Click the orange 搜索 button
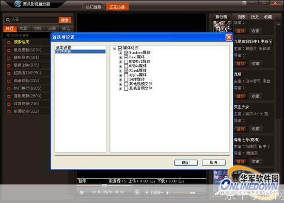The image size is (284, 203). pos(65,20)
